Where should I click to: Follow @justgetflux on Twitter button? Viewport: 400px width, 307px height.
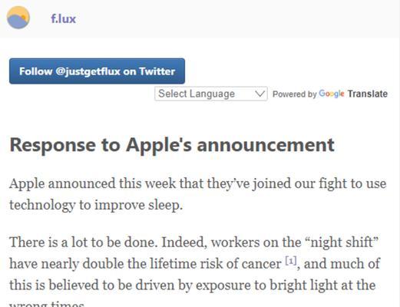coord(97,71)
